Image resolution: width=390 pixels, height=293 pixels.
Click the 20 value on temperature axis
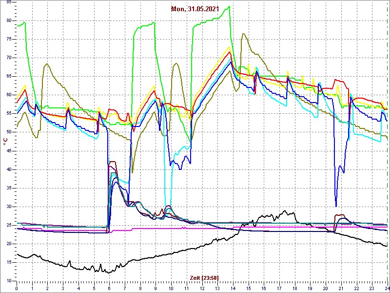(9, 244)
